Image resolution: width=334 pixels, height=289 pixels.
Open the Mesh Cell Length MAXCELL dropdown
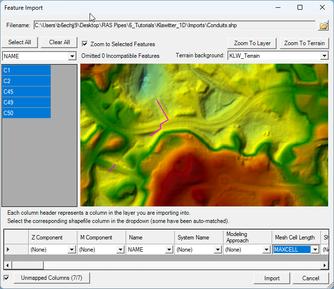315,250
